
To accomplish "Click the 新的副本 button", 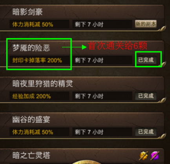I will [146, 24].
